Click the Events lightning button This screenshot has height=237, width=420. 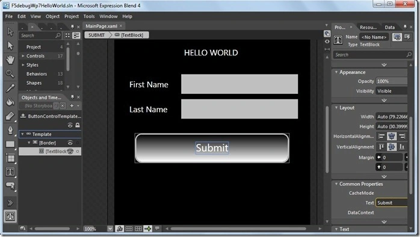[407, 37]
